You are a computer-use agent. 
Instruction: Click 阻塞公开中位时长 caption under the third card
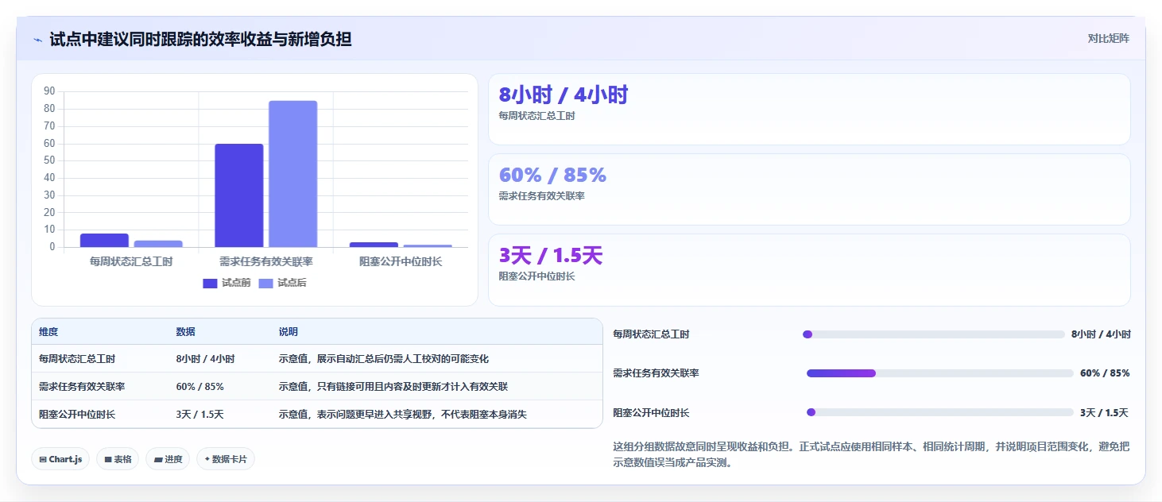(x=536, y=276)
